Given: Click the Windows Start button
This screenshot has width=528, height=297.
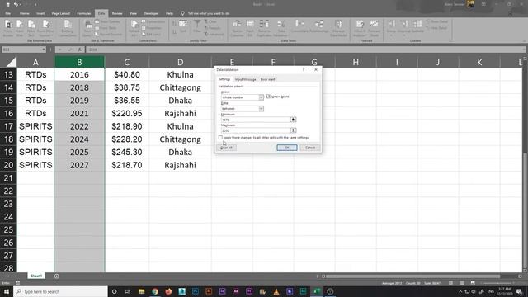Looking at the screenshot, I should point(6,291).
